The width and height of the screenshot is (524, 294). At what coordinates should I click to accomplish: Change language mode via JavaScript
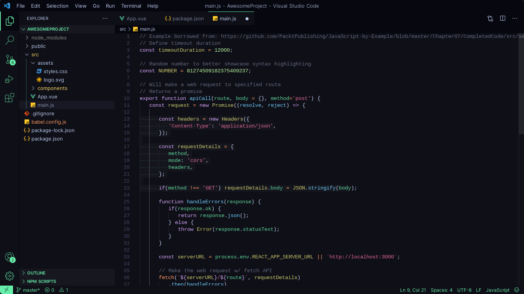pos(498,290)
